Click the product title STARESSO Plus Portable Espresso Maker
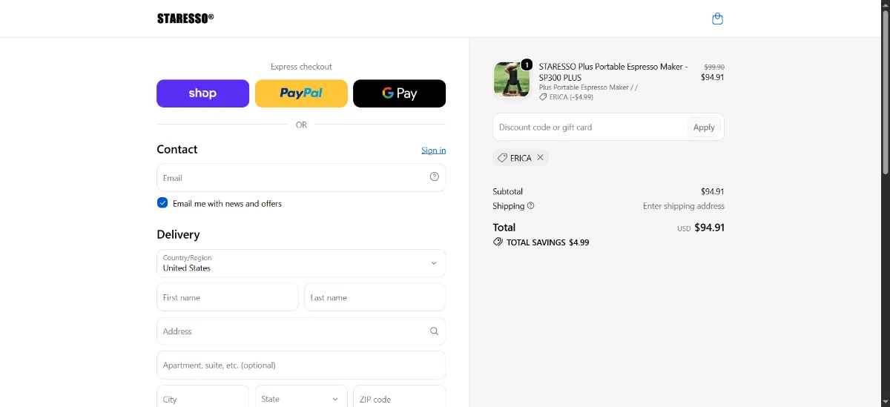 coord(613,72)
